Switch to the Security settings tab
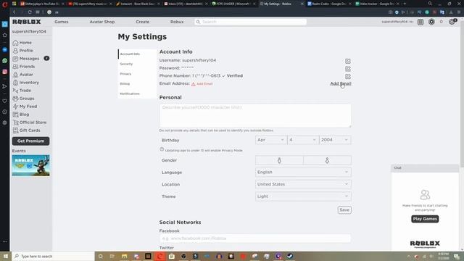The image size is (464, 261). point(137,64)
